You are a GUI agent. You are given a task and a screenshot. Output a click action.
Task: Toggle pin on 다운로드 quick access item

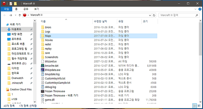pos(31,29)
